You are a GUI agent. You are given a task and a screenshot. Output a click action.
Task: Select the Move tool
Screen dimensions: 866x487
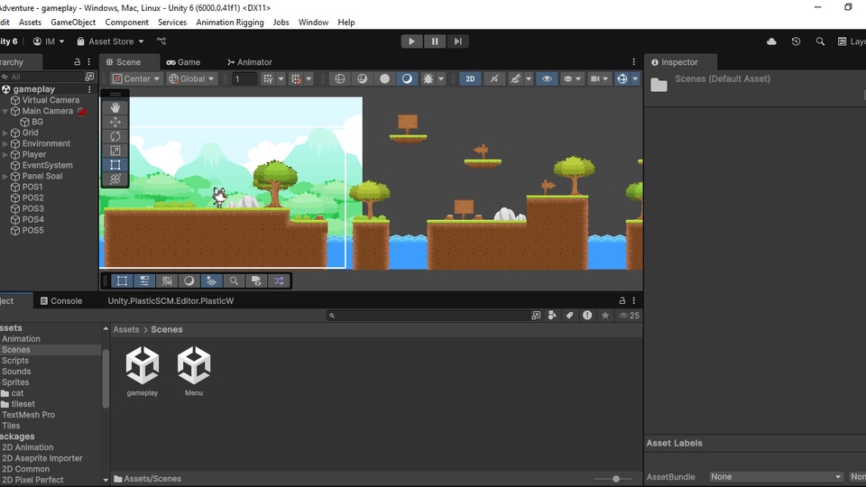click(115, 122)
